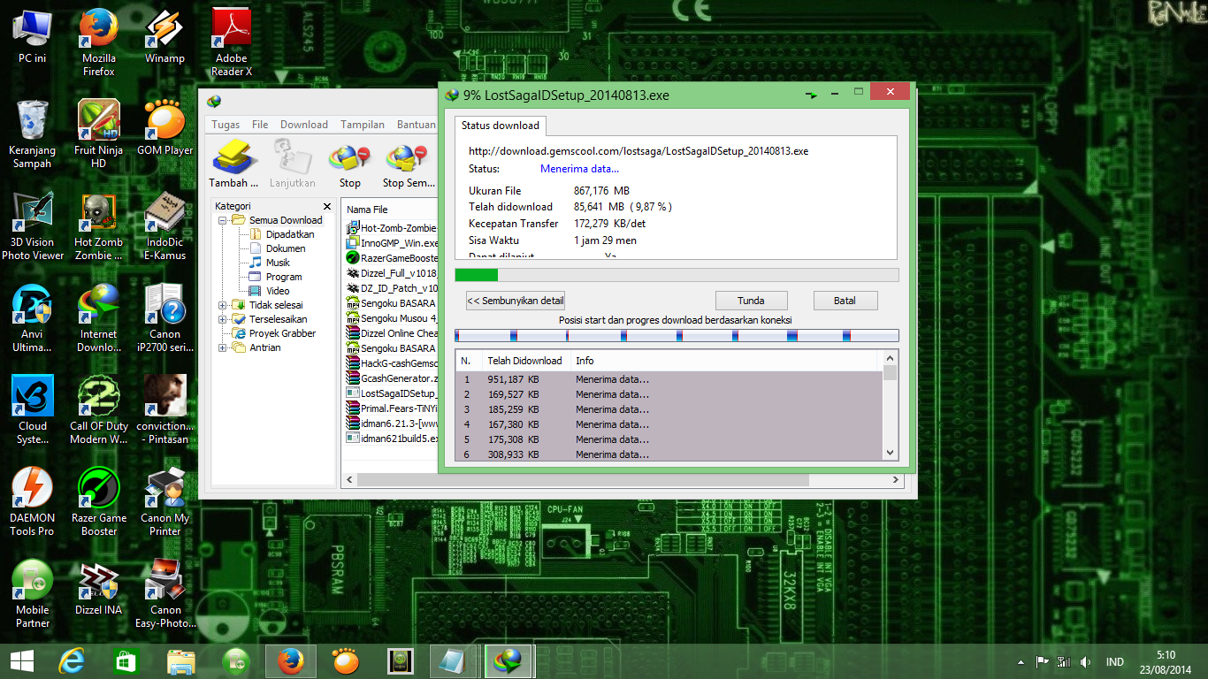
Task: Expand the Terselesaikan tree node
Action: pos(223,319)
